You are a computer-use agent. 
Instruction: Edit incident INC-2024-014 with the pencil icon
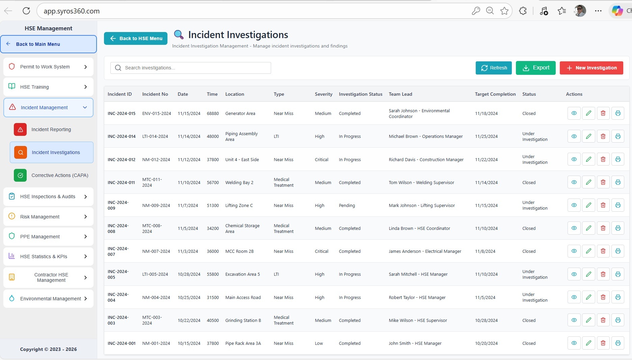pos(588,137)
